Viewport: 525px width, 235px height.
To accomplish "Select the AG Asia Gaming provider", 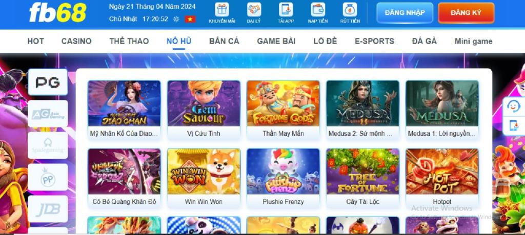I will tap(48, 114).
